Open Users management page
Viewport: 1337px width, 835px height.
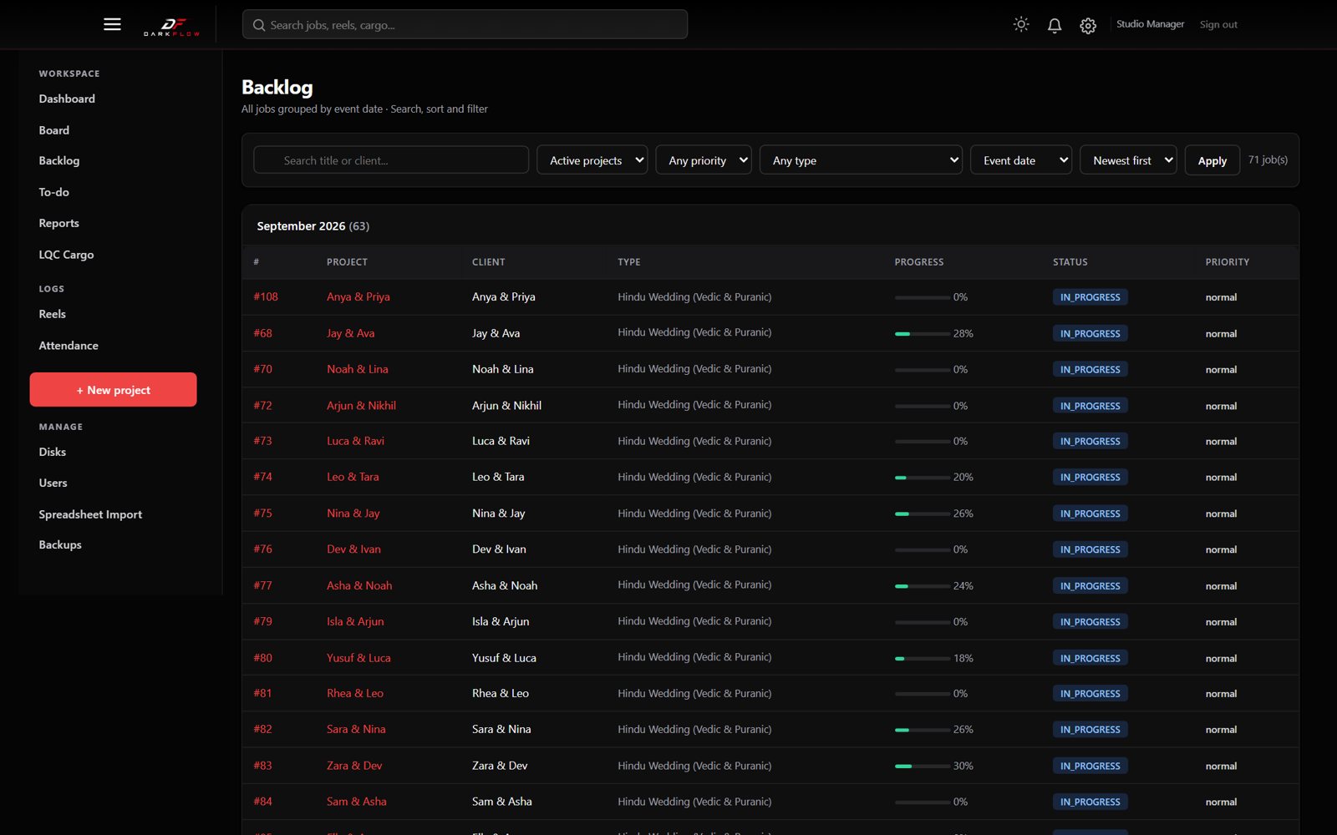tap(53, 483)
